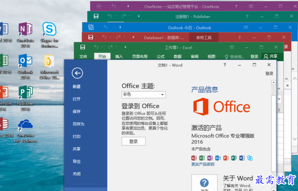Click redo arrow in Excel title bar
Viewport: 298px width, 191px height.
coord(110,47)
